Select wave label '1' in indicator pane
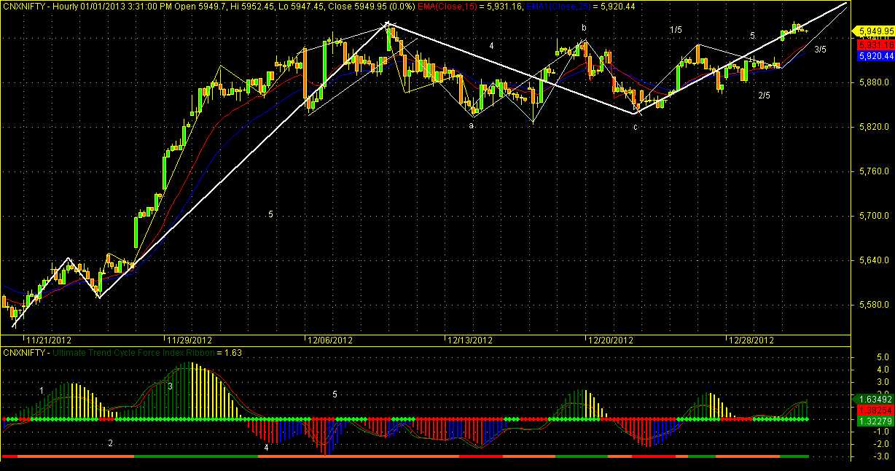 [x=42, y=392]
